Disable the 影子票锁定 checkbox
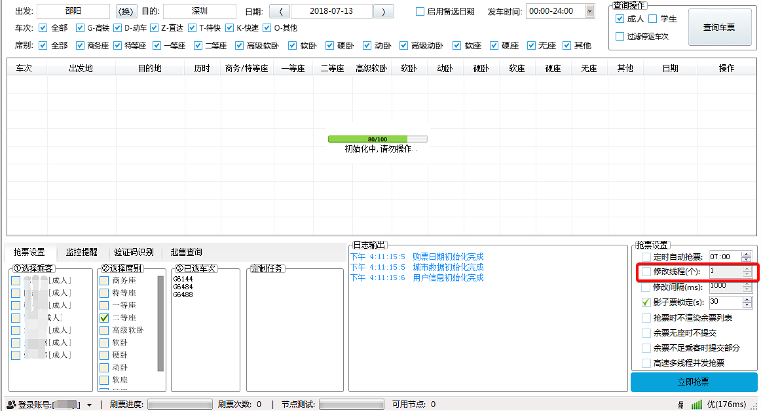The width and height of the screenshot is (761, 411). click(646, 302)
